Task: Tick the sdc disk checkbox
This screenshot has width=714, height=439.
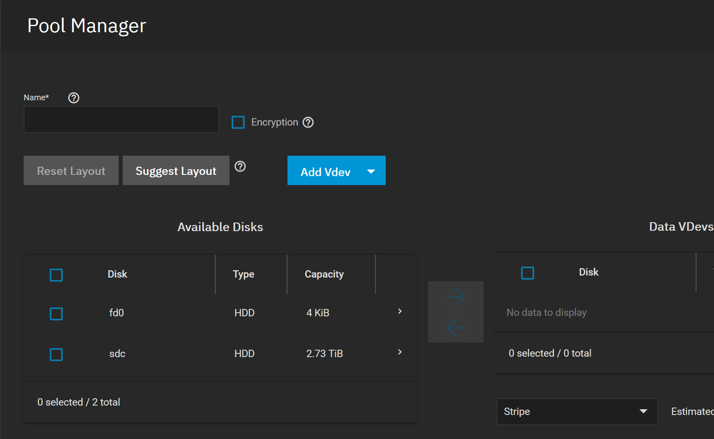Action: coord(56,354)
